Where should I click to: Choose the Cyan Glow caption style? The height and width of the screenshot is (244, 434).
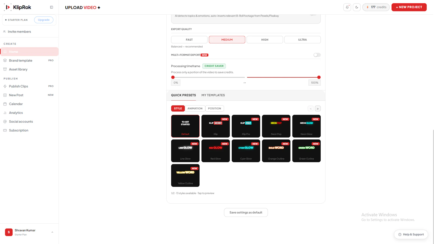[246, 151]
